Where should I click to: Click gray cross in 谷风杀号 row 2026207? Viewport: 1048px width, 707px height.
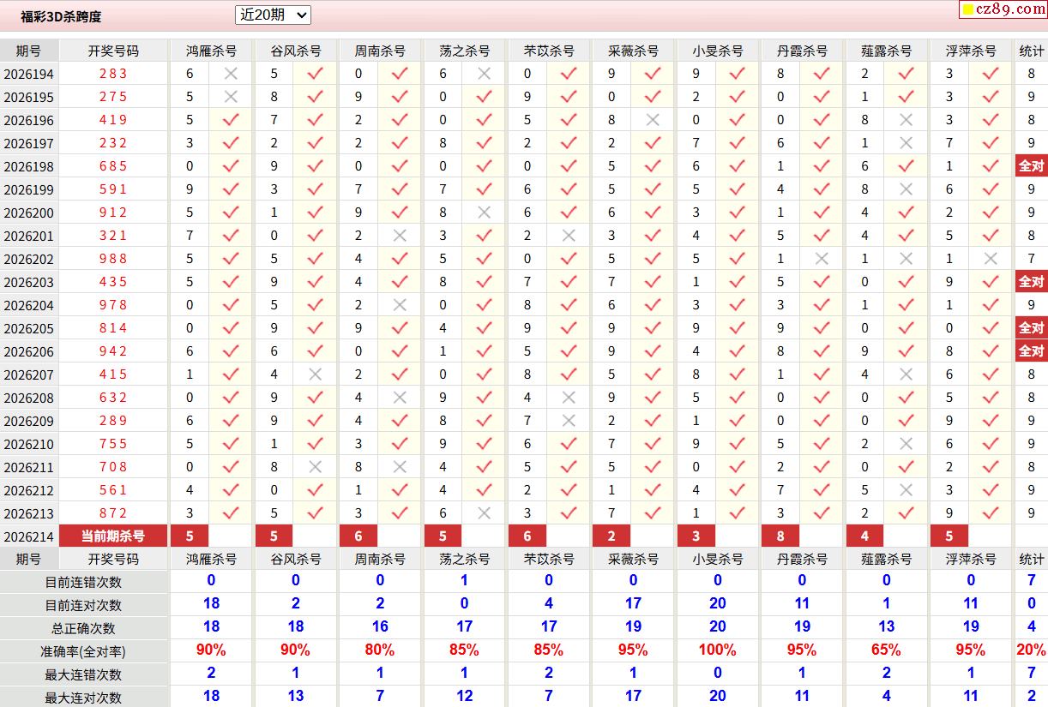[315, 374]
